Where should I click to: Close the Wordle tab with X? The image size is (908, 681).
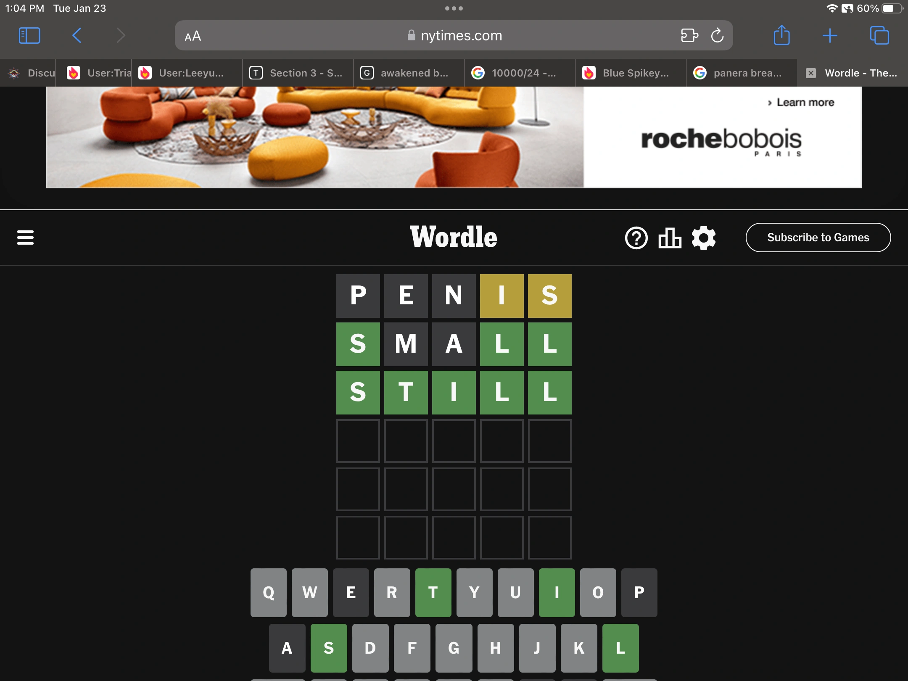tap(811, 73)
